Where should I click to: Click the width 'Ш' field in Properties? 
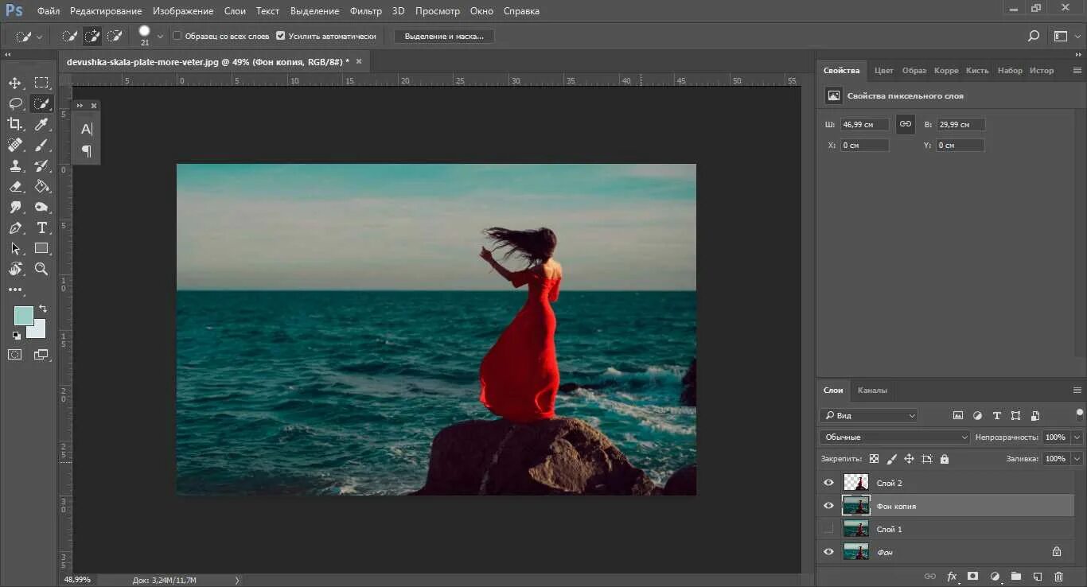[864, 125]
